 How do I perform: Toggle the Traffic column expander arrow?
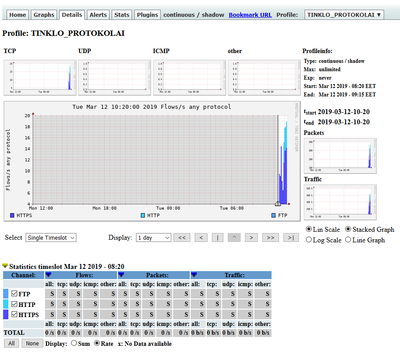point(194,275)
